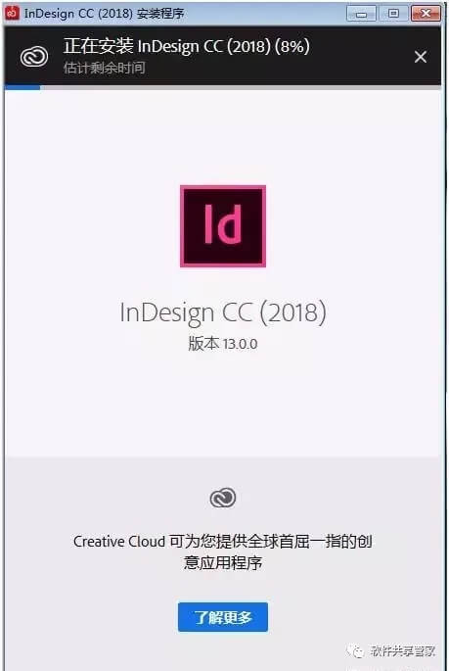
Task: Click the large InDesign CC (2018) product name
Action: 223,312
